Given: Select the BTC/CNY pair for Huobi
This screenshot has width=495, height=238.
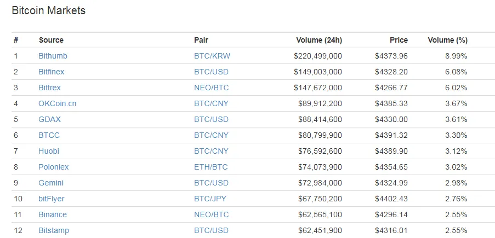Looking at the screenshot, I should [x=211, y=151].
